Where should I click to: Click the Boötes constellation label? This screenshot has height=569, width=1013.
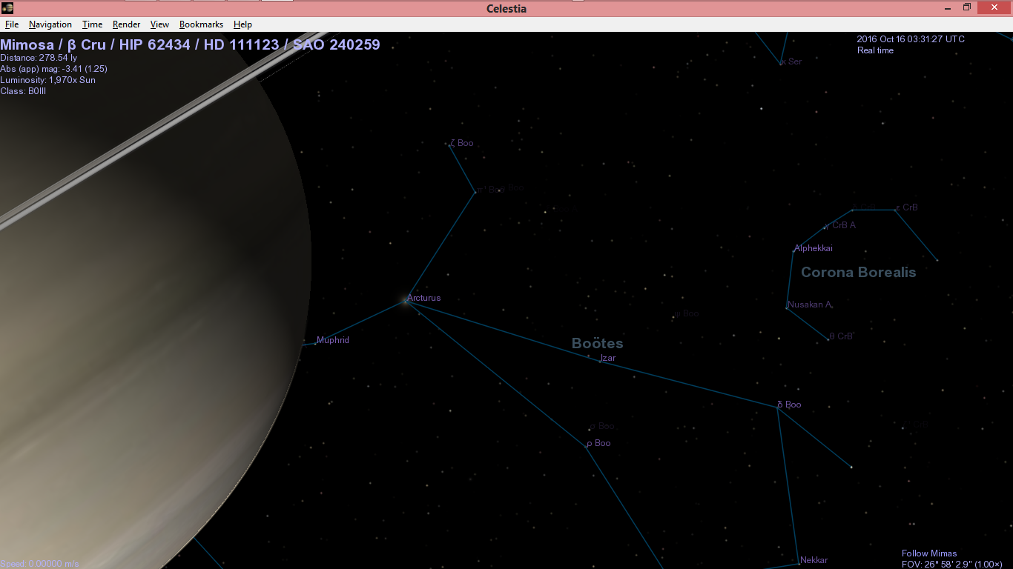[x=597, y=343]
